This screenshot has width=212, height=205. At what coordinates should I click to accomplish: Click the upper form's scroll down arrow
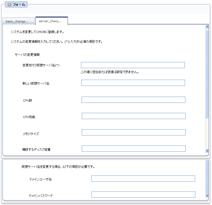coord(207,151)
